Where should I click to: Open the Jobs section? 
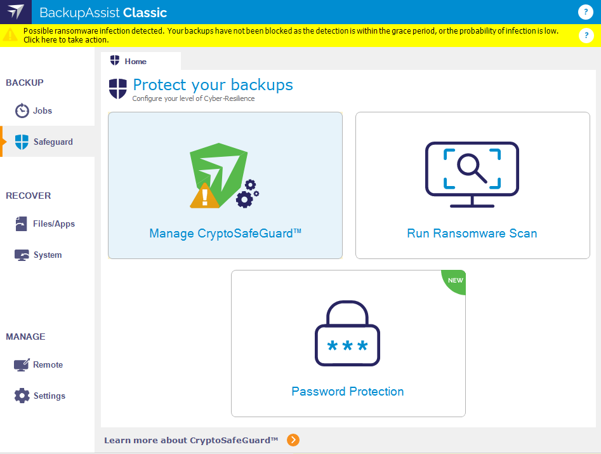48,110
